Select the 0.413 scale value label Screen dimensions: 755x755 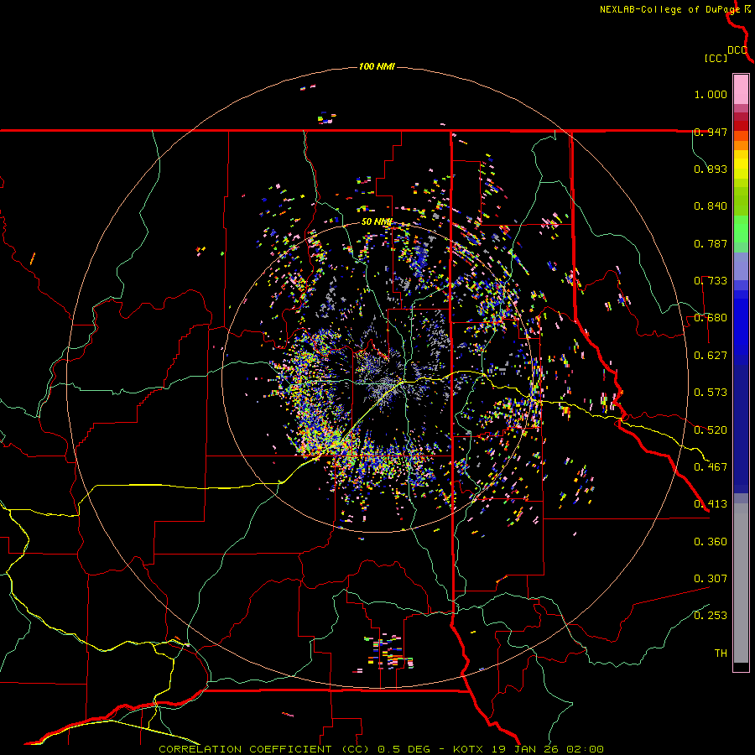(x=711, y=504)
